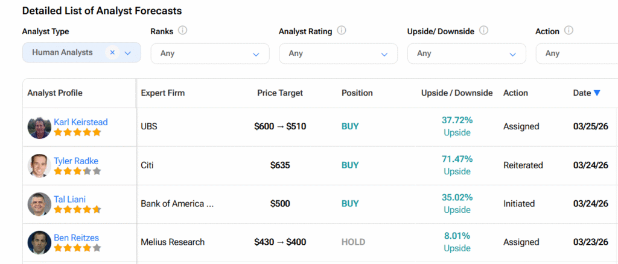Click the Position column header
The image size is (618, 264).
(357, 93)
